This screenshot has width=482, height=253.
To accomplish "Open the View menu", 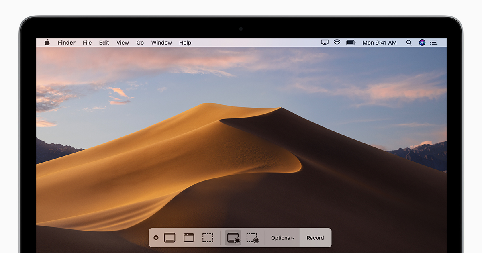I will click(x=123, y=43).
